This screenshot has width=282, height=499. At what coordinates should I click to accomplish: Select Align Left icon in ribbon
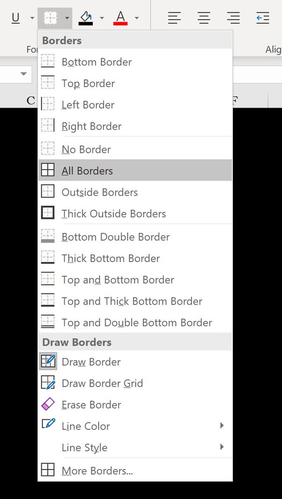coord(174,18)
